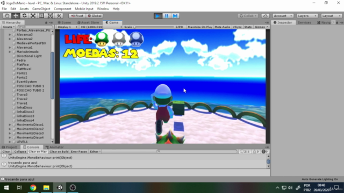Clear the Console log

click(x=6, y=152)
